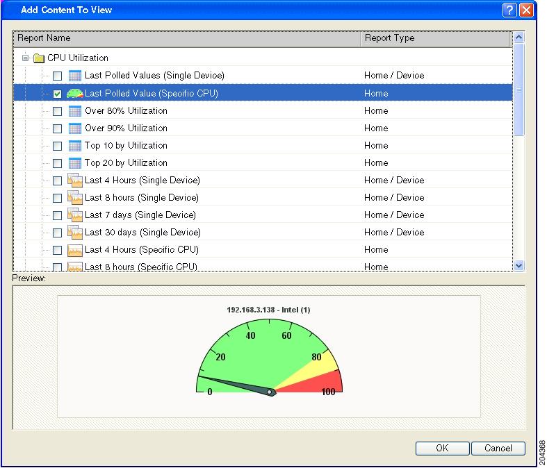Click the scrollbar down arrow
Screen dimensions: 547x468
point(519,265)
